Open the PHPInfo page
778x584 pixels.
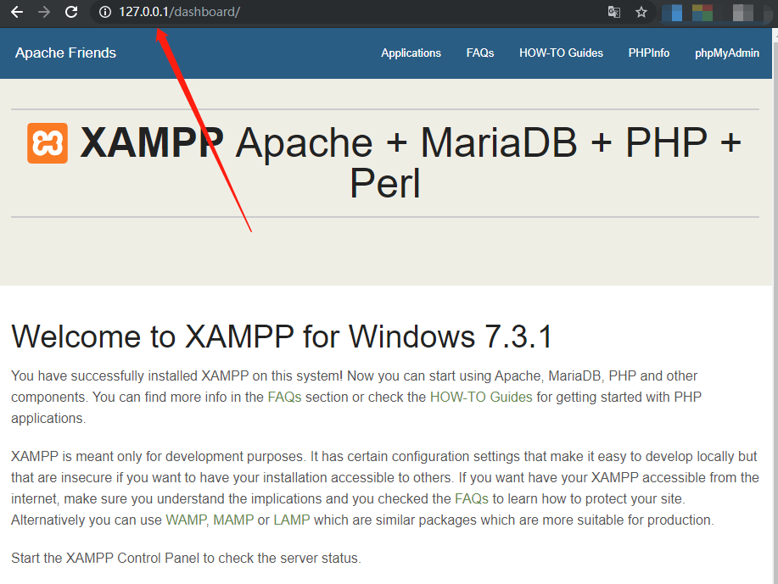[x=649, y=53]
